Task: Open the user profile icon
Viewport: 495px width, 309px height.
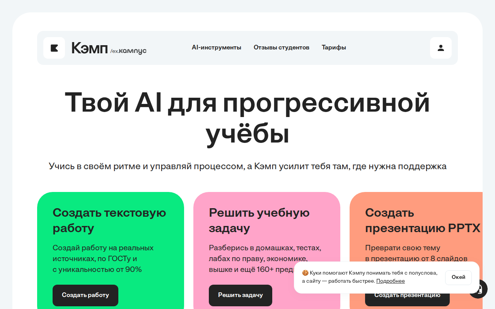Action: pos(441,48)
